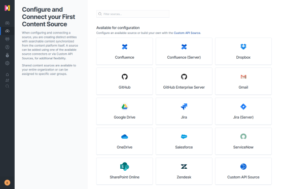Select the Salesforce source card

184,141
